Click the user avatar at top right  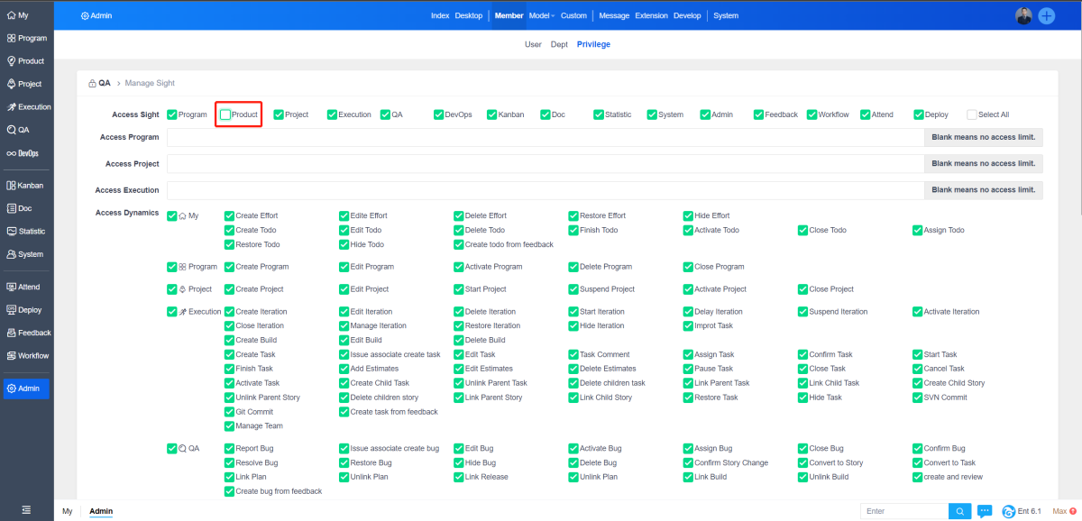tap(1023, 15)
